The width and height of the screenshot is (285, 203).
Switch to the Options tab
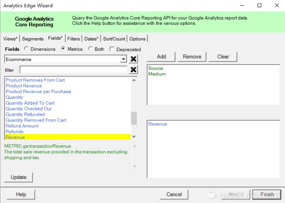(138, 39)
